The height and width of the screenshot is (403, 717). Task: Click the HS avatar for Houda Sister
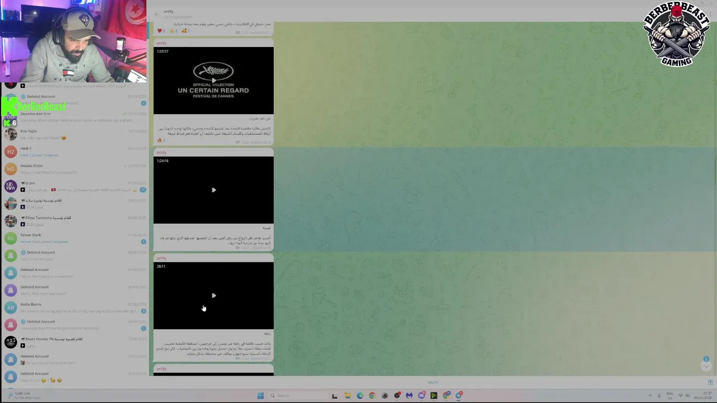[x=11, y=169]
